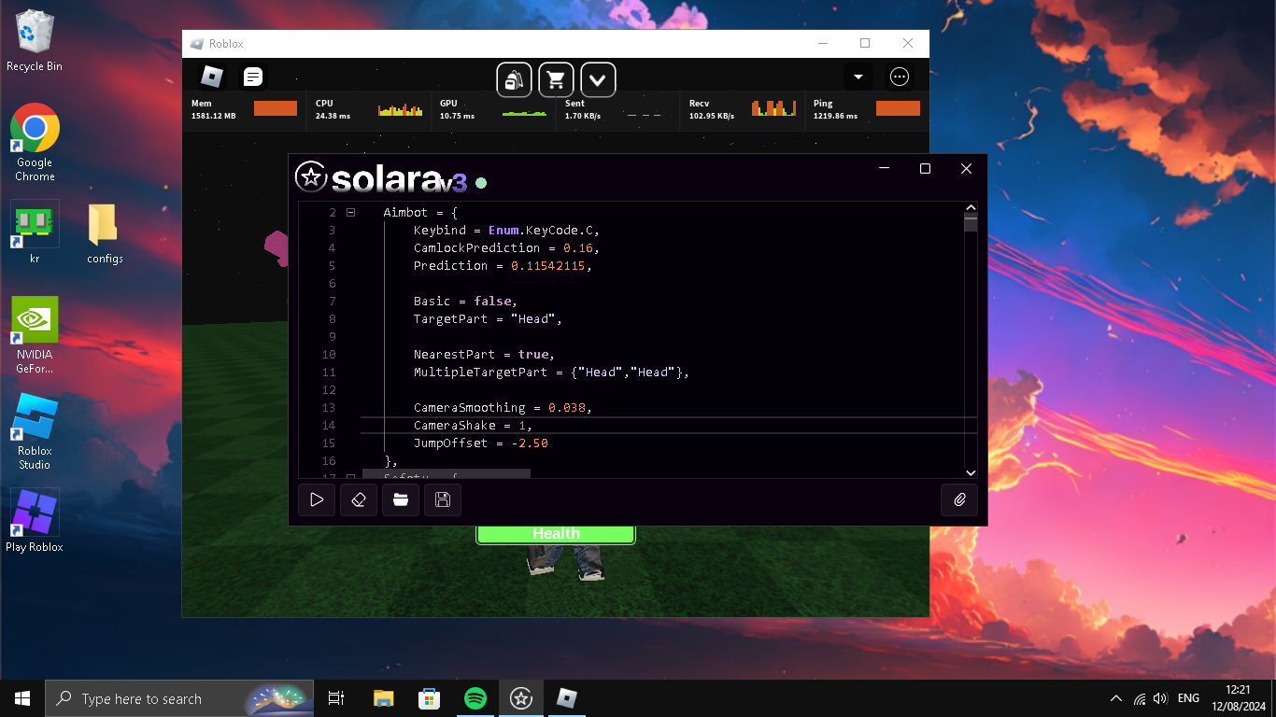Open the network tray icon

[1140, 698]
